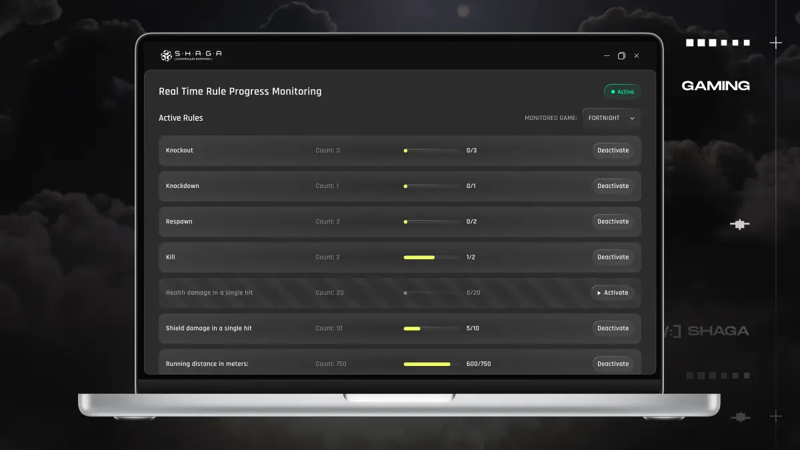Click the Count: 20 value
This screenshot has height=450, width=800.
click(329, 293)
